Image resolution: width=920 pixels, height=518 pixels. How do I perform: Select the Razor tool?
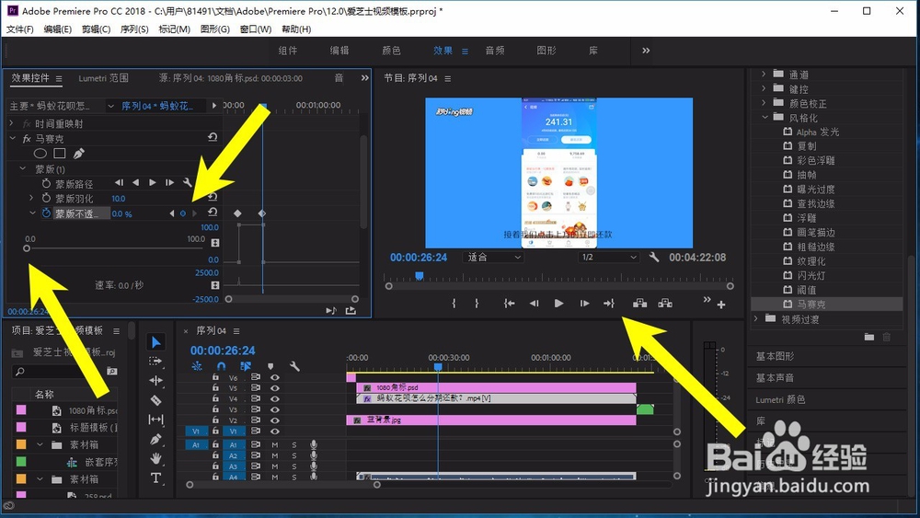coord(155,400)
